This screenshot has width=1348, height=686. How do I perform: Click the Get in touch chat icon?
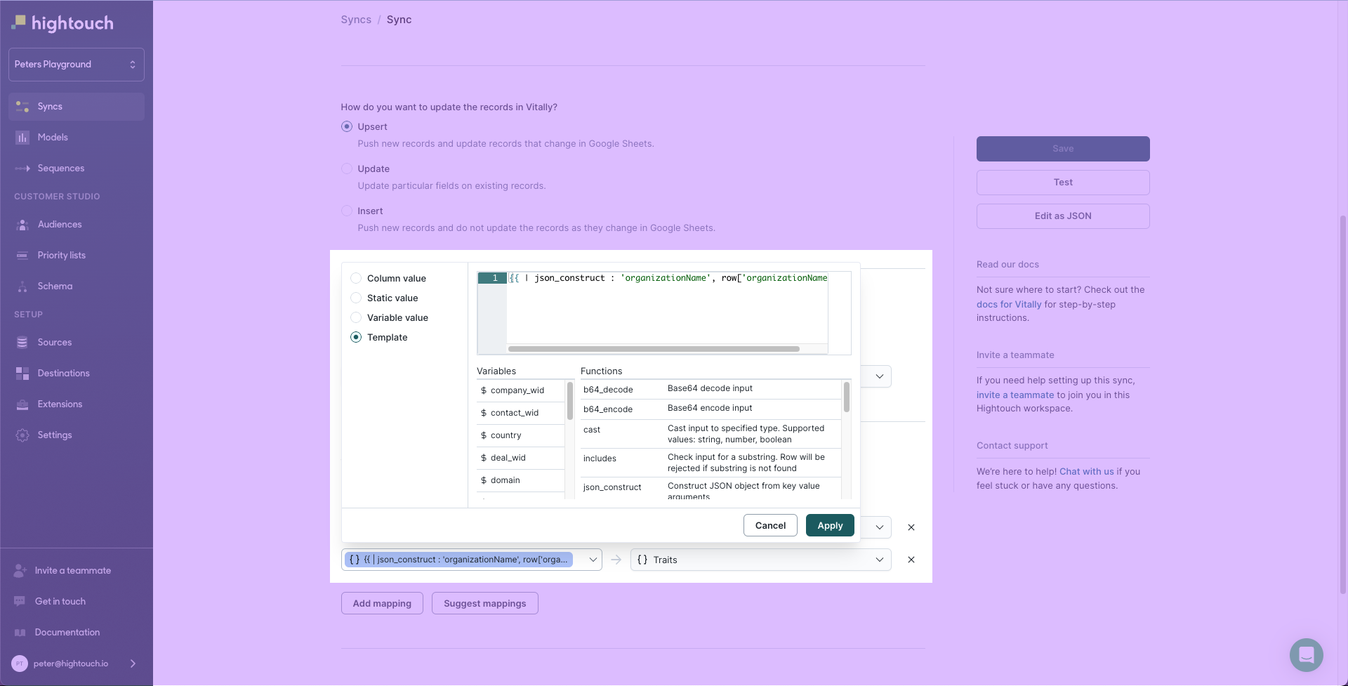[20, 602]
